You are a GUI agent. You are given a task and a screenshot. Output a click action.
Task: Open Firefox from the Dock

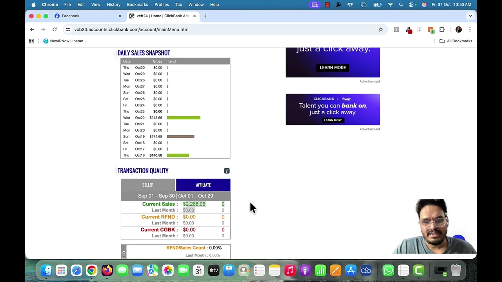(107, 270)
